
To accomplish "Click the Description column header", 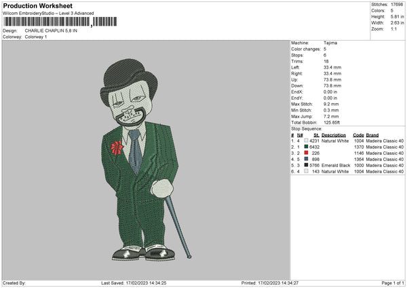I will pos(334,135).
